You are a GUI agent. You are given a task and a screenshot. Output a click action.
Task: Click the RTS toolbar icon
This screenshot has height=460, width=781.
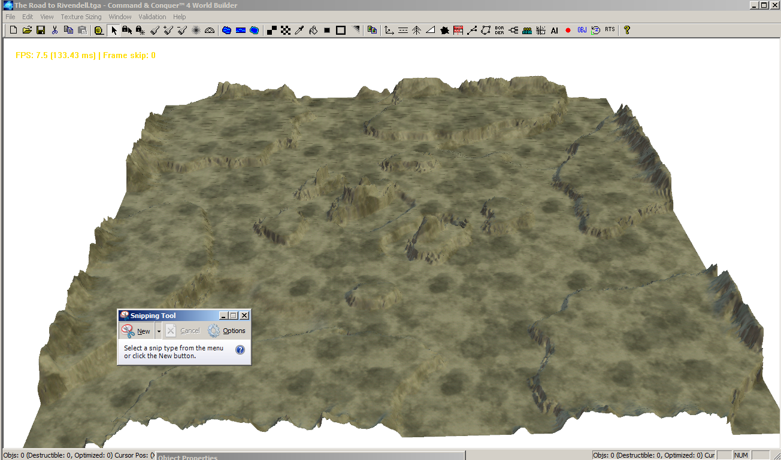click(x=610, y=29)
